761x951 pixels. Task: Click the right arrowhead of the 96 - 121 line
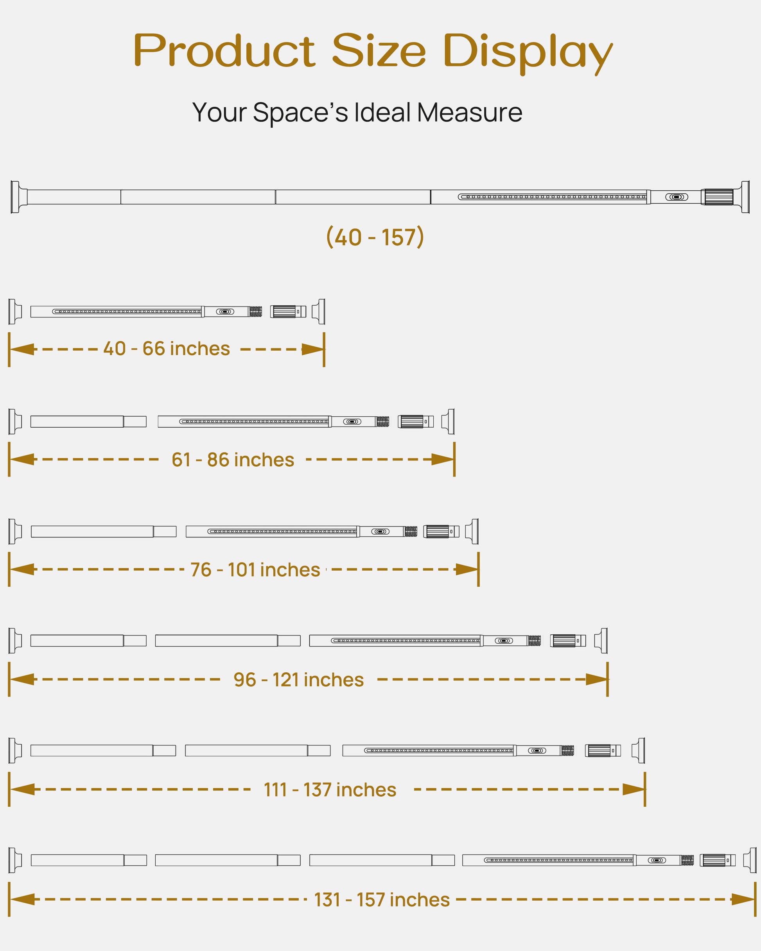[597, 679]
